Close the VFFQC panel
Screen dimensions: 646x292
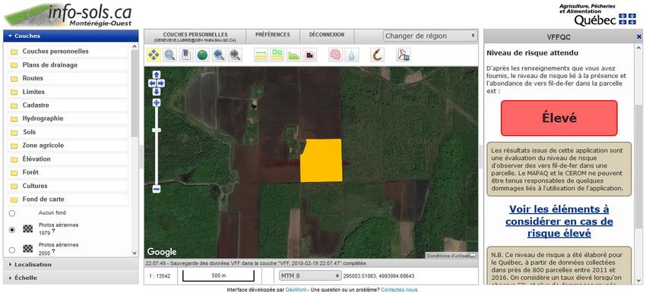tap(639, 37)
